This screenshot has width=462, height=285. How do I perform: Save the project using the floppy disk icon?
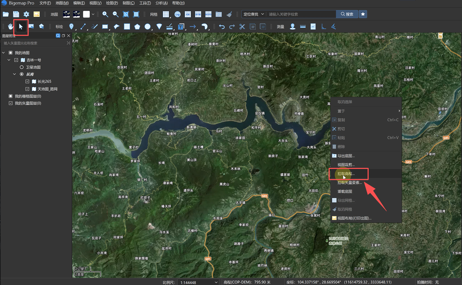16,14
